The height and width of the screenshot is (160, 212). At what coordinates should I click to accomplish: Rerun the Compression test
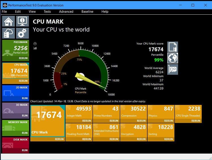(x=141, y=121)
